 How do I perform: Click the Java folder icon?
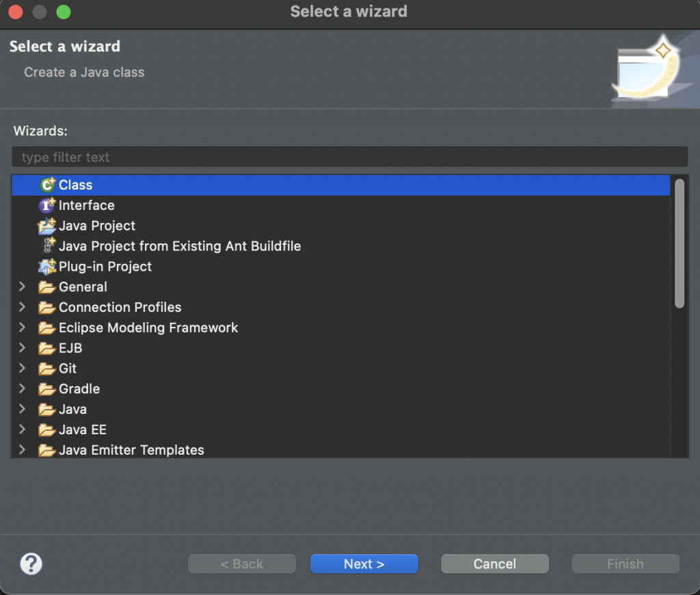coord(47,409)
